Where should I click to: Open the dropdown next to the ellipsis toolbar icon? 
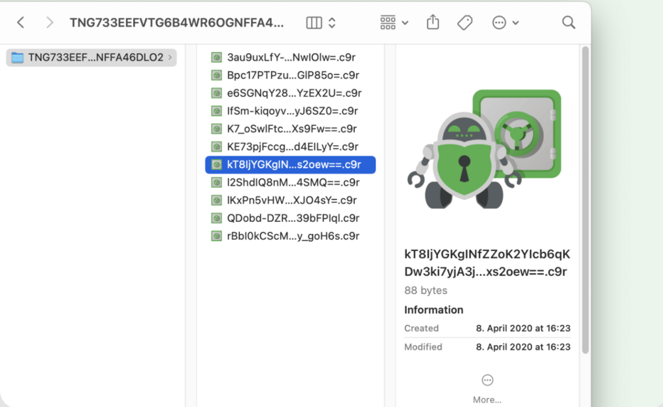514,22
